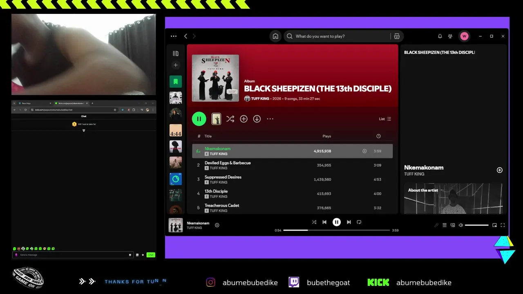Open the mini player
Screen dimensions: 523x294
tap(494, 225)
